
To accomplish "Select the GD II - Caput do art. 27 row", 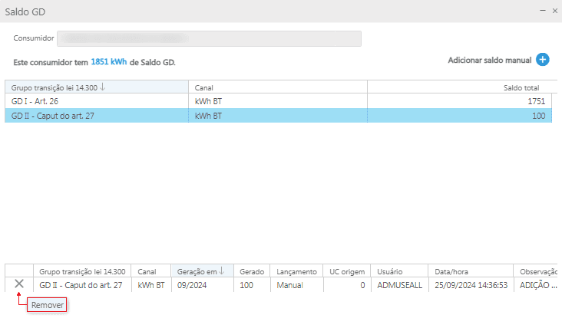I will tap(96, 116).
